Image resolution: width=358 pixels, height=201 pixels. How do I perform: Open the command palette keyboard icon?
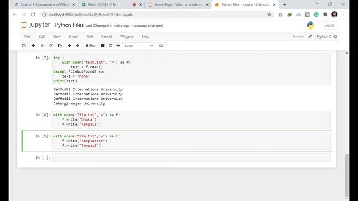click(x=161, y=46)
